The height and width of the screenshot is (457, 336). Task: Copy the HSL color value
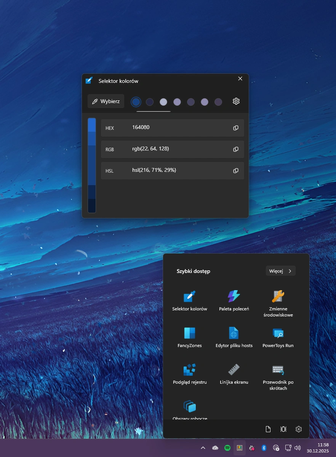(236, 171)
